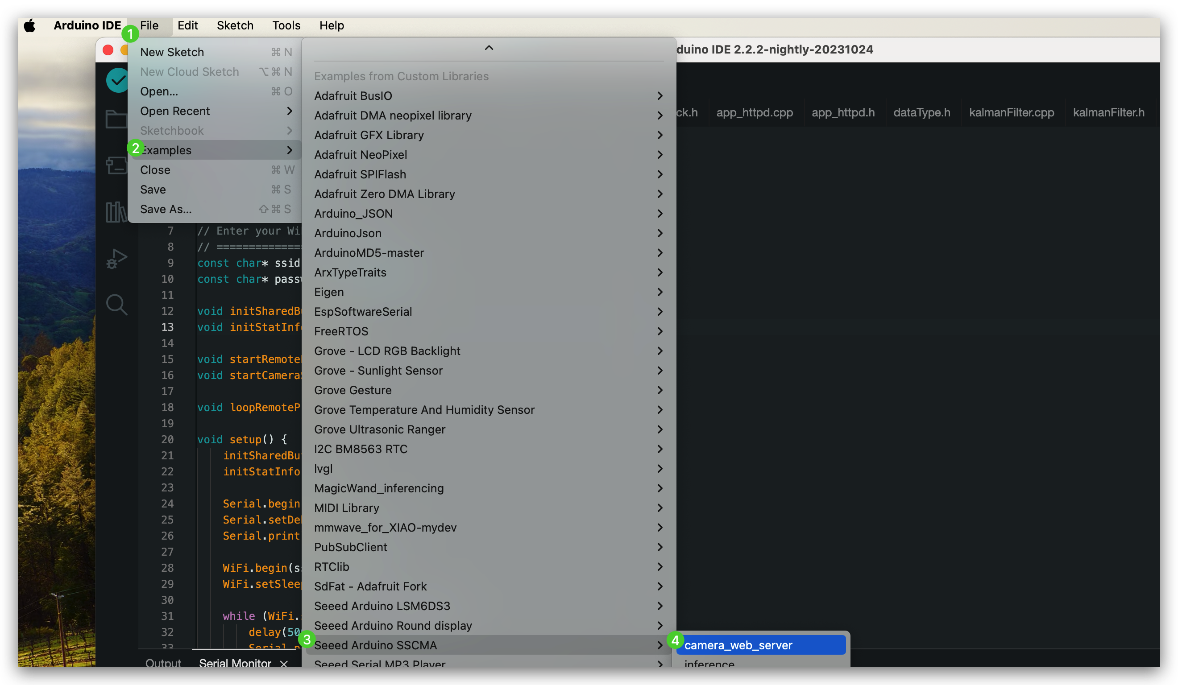
Task: Open the Sketchbook folder sidebar icon
Action: pyautogui.click(x=116, y=119)
